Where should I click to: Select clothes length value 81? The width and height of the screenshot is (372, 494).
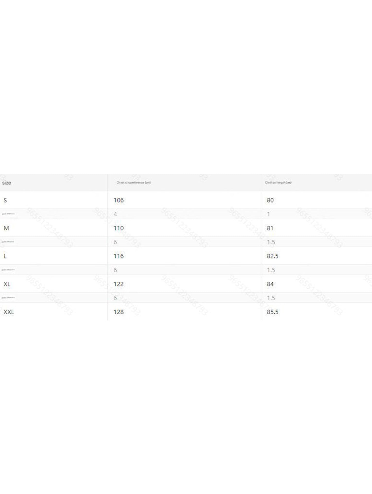270,228
